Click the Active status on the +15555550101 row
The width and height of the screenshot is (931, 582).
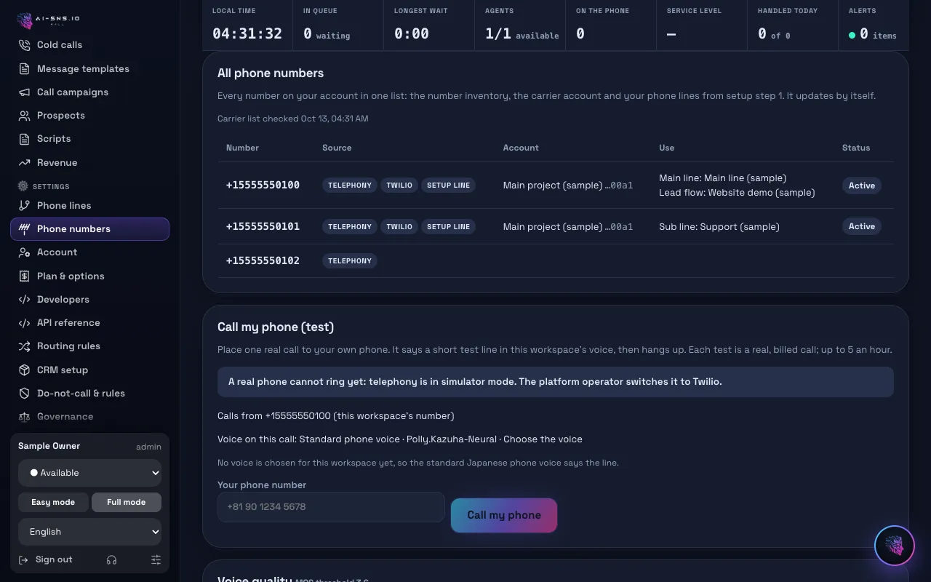862,226
